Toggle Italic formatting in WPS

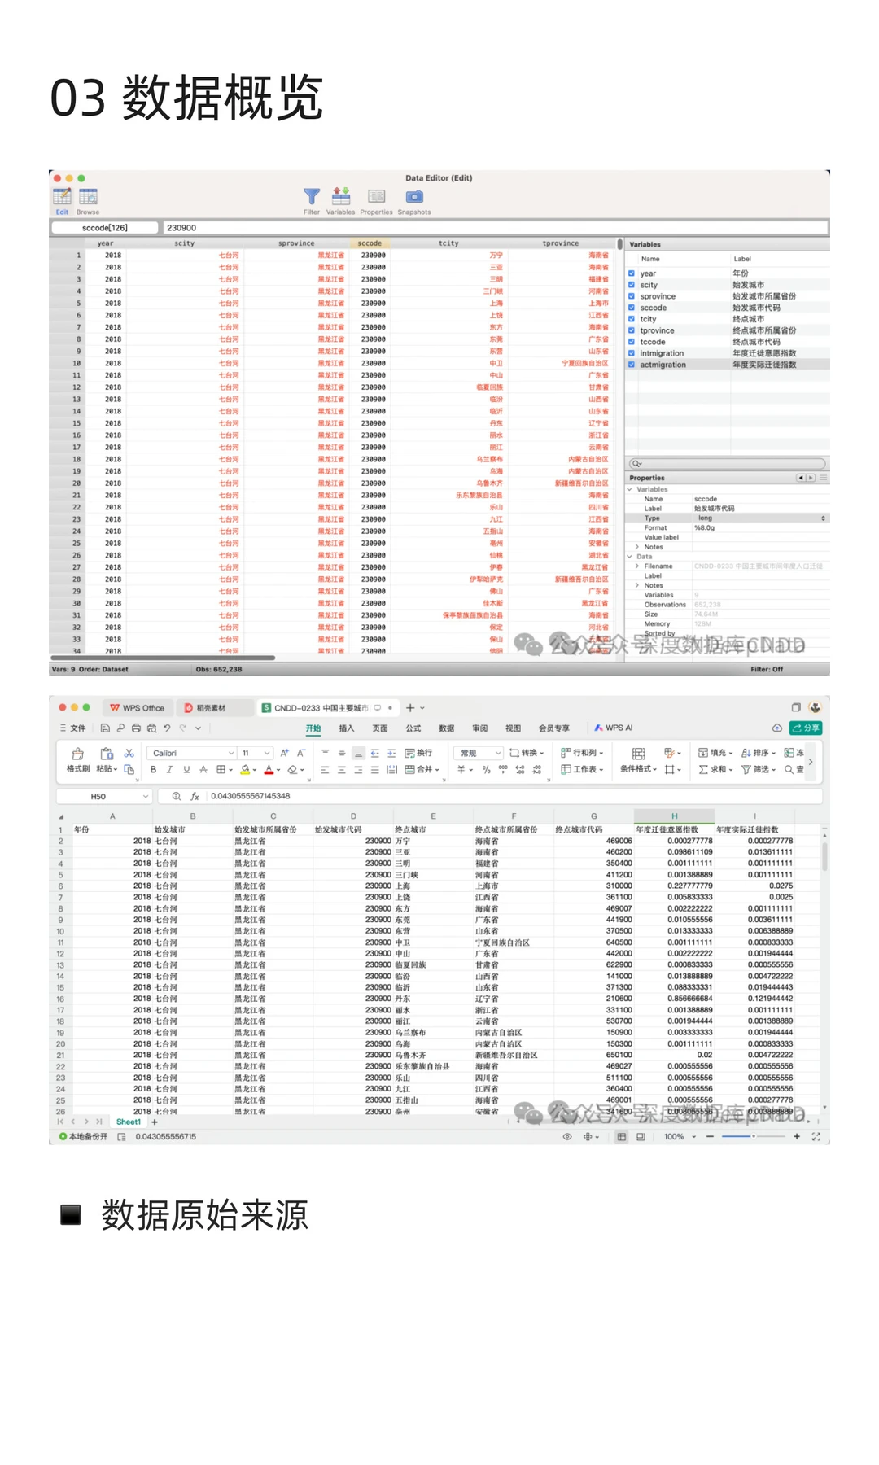(x=169, y=769)
